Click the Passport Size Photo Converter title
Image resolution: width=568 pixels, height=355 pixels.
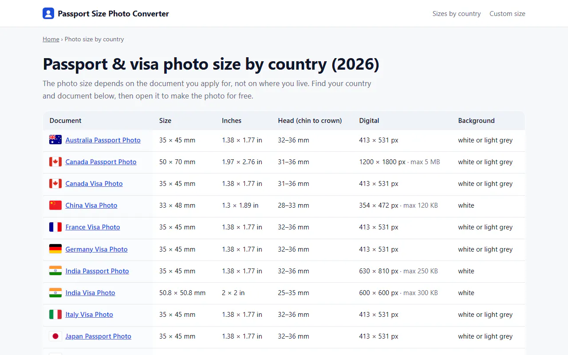(x=113, y=14)
